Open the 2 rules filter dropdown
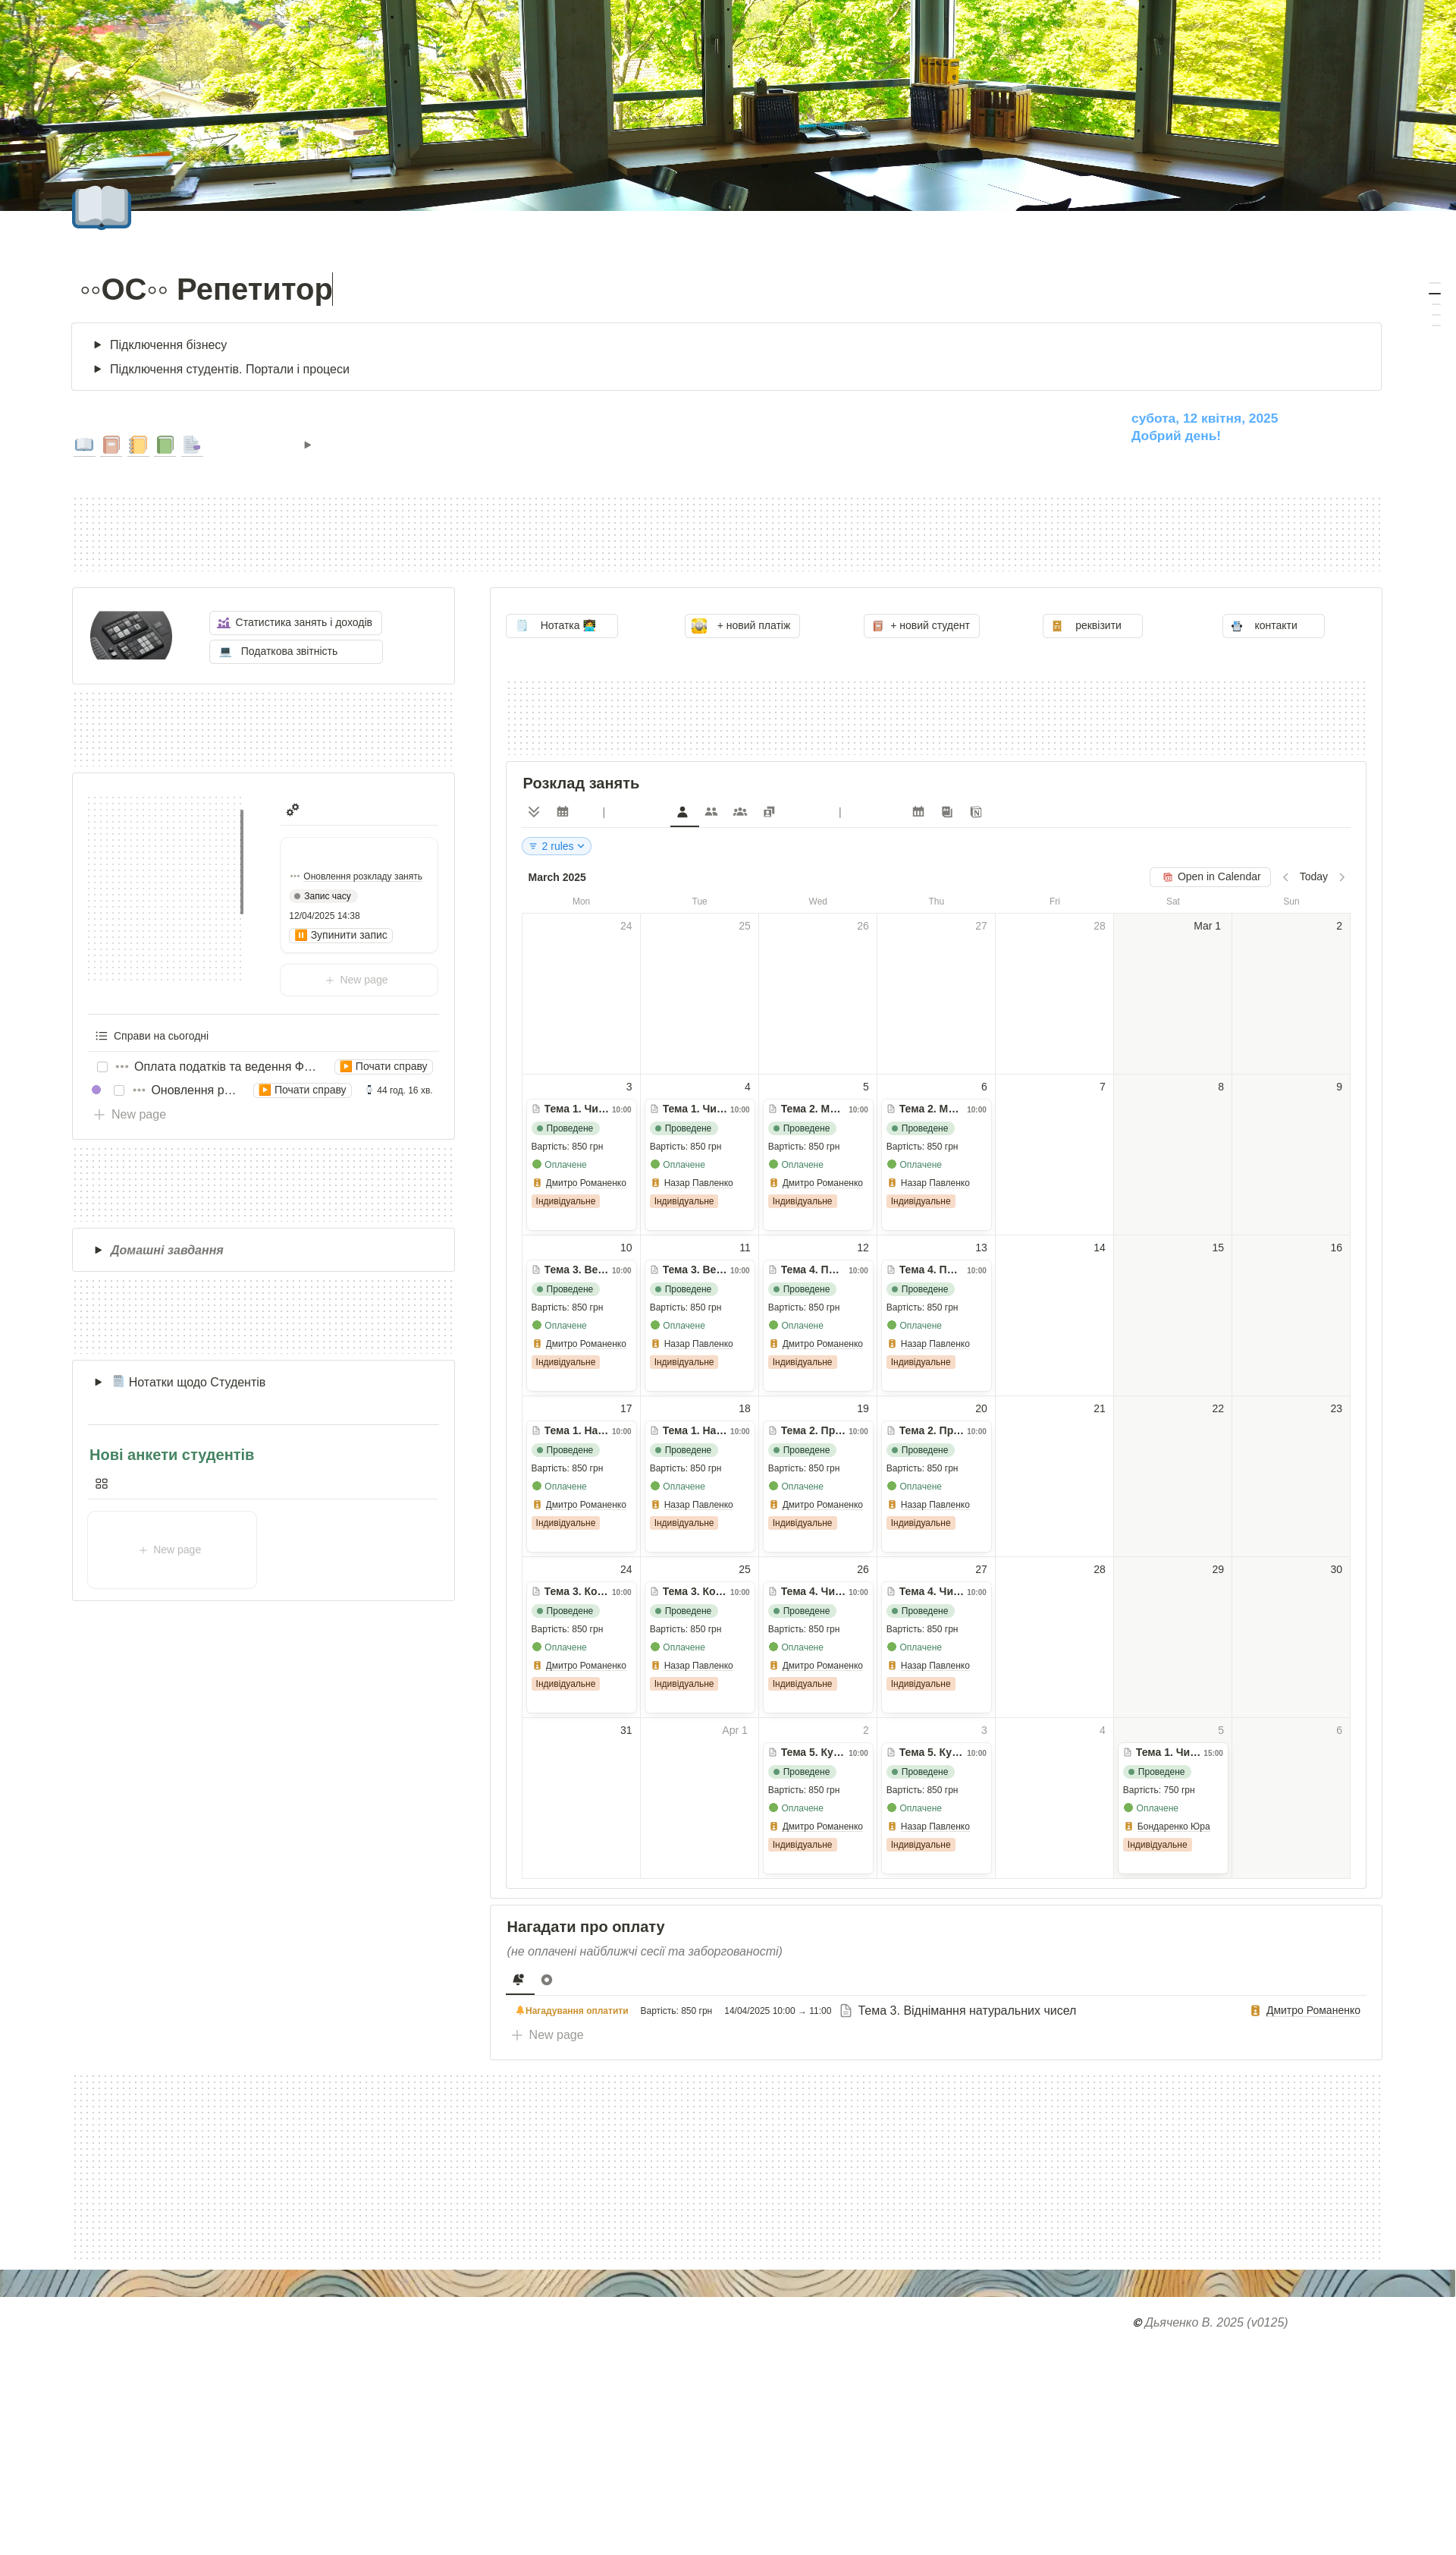1456x2555 pixels. (x=557, y=846)
